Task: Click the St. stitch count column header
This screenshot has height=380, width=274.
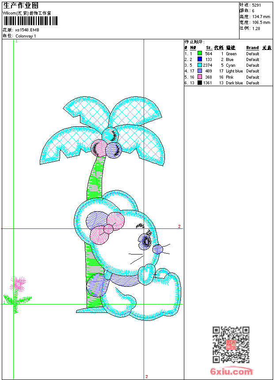Action: [x=209, y=48]
